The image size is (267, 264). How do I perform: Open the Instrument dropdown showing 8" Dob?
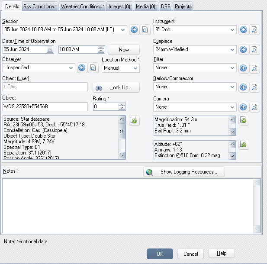(x=232, y=30)
